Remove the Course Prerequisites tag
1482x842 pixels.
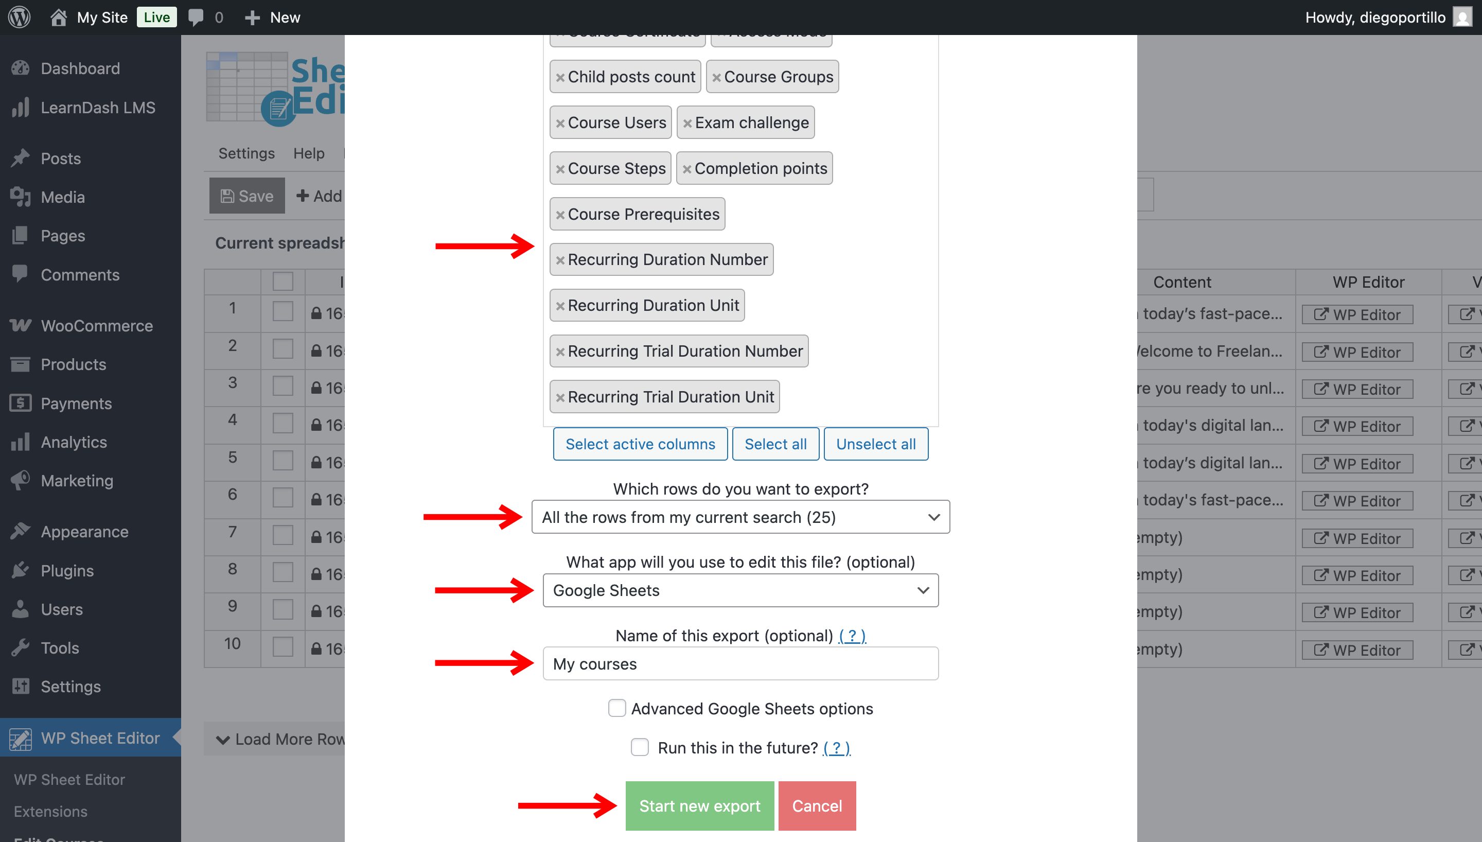(x=559, y=215)
